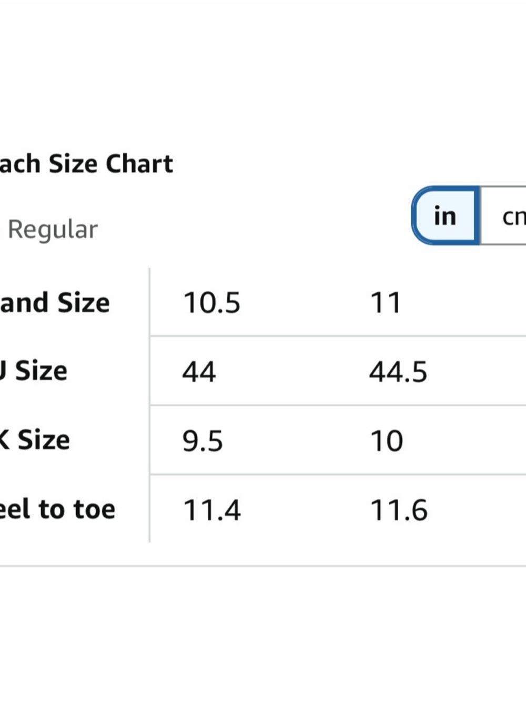
Task: Click the Brand Size row header
Action: (x=55, y=303)
